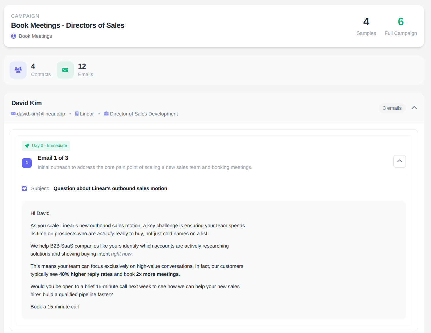Click the numbered badge 1 on Email 1
Image resolution: width=431 pixels, height=333 pixels.
point(27,163)
